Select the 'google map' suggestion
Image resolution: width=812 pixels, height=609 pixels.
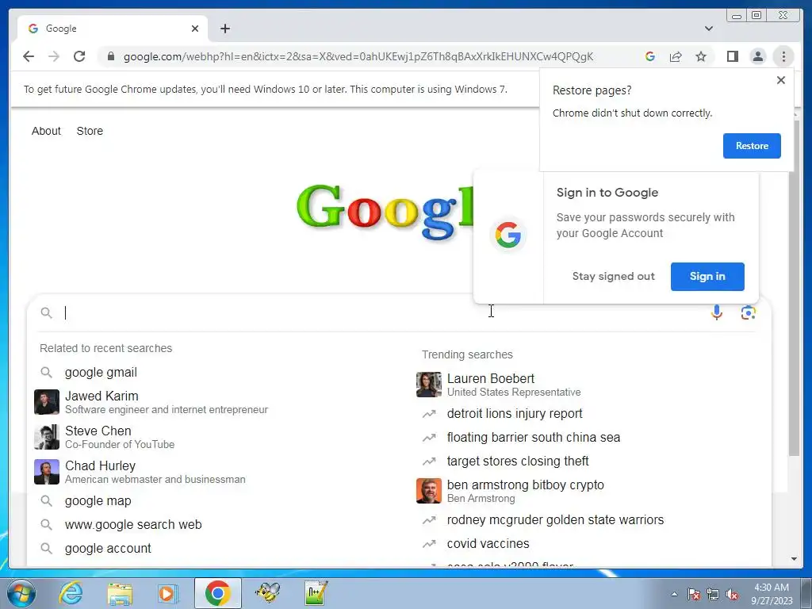point(98,501)
